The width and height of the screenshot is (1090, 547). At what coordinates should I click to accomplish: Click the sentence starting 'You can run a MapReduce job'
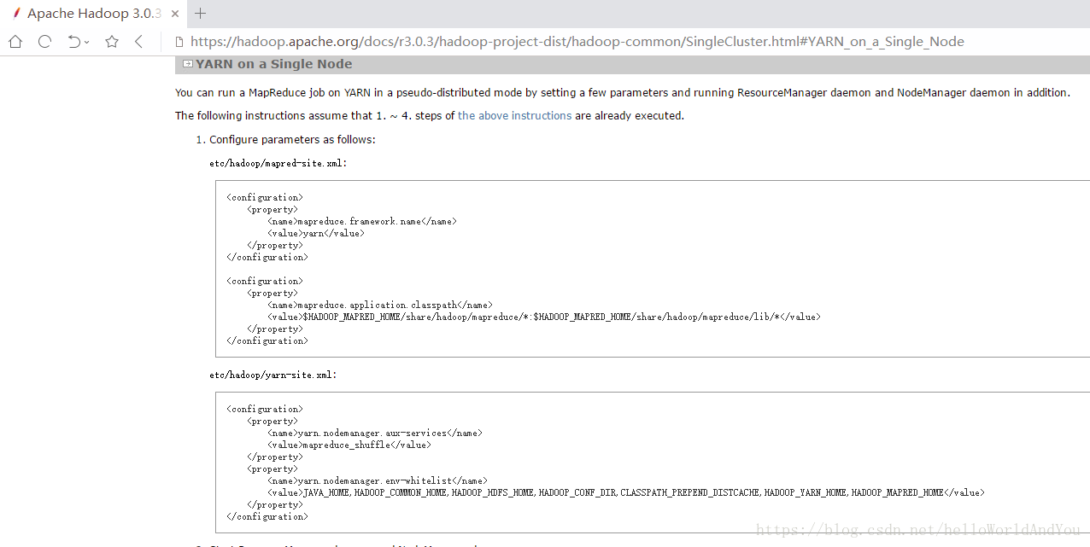[x=622, y=92]
